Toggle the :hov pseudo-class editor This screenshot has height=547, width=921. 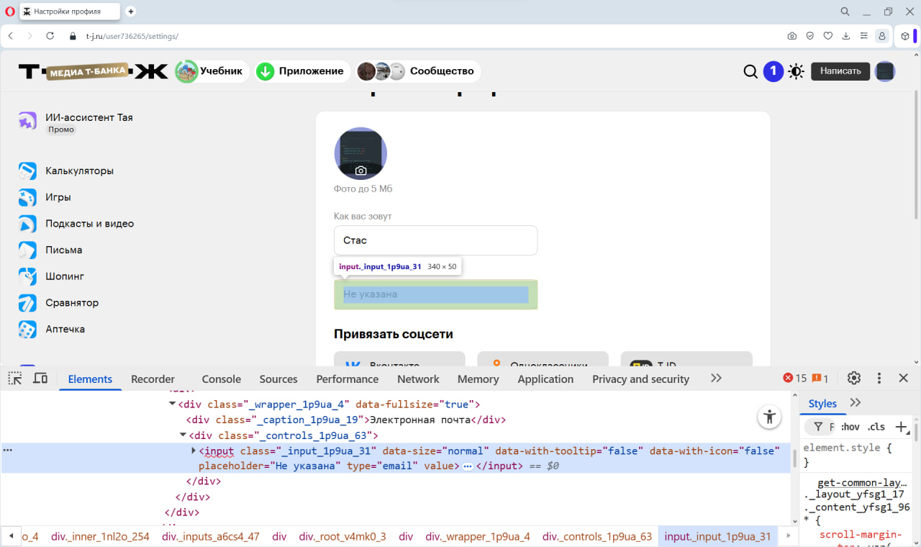pos(849,426)
